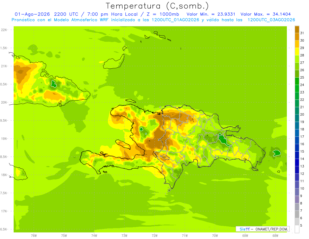This screenshot has width=309, height=239.
Task: Click the "17N" latitude label
Action: coord(4,211)
